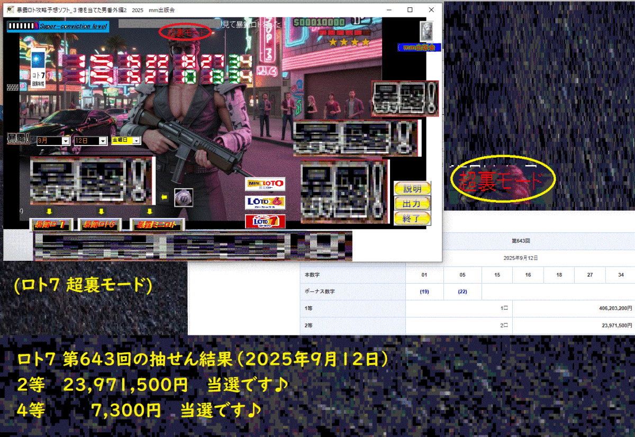The image size is (635, 437).
Task: Click the large 暴露! image left of the dial
Action: click(x=92, y=182)
